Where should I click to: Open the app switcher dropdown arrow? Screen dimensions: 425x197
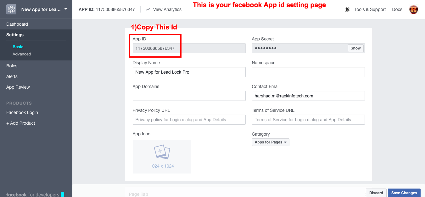click(x=66, y=9)
